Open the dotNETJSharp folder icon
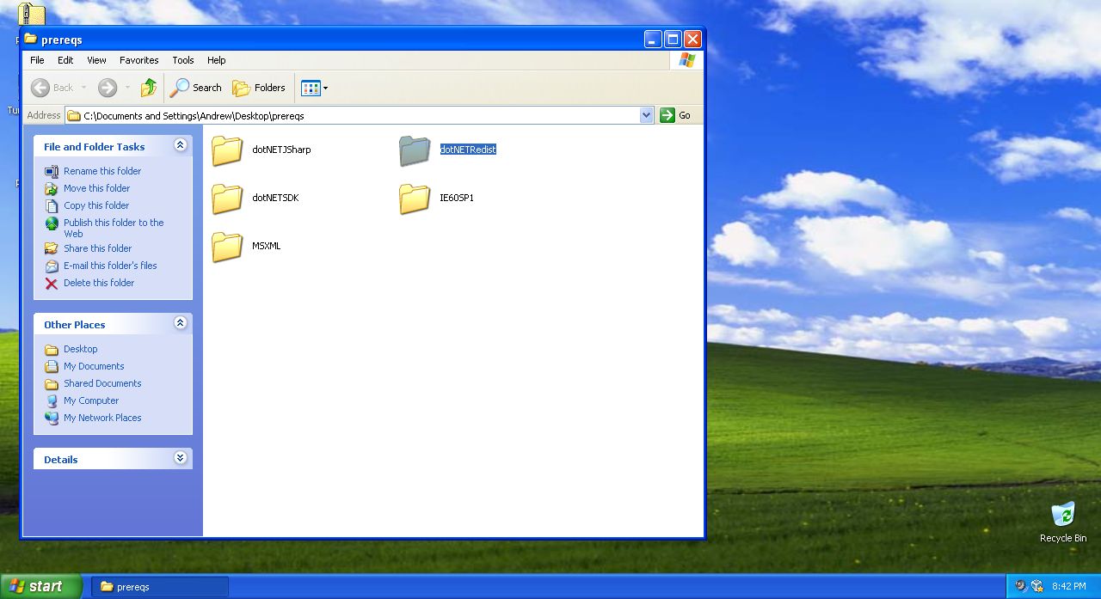The width and height of the screenshot is (1101, 599). tap(227, 150)
